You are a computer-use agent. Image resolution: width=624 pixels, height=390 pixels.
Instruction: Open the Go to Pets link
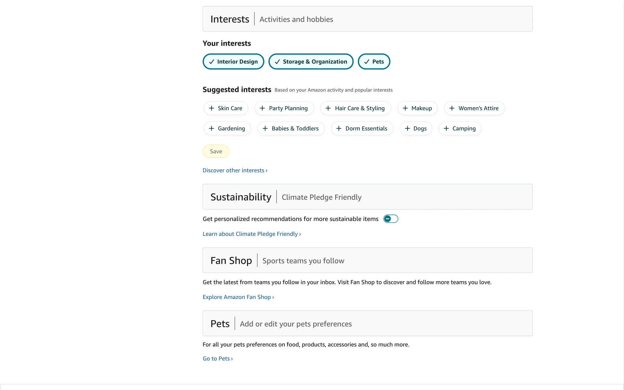217,358
